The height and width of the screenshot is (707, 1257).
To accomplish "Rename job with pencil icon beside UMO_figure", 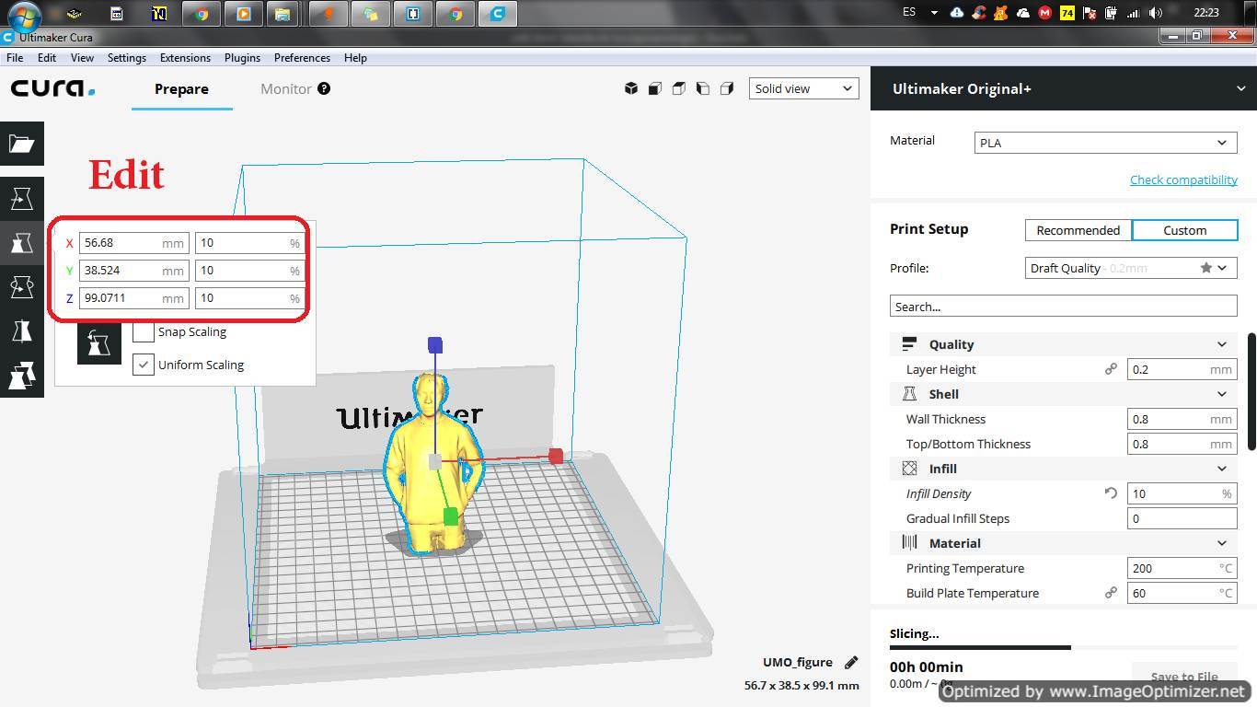I will pyautogui.click(x=851, y=662).
